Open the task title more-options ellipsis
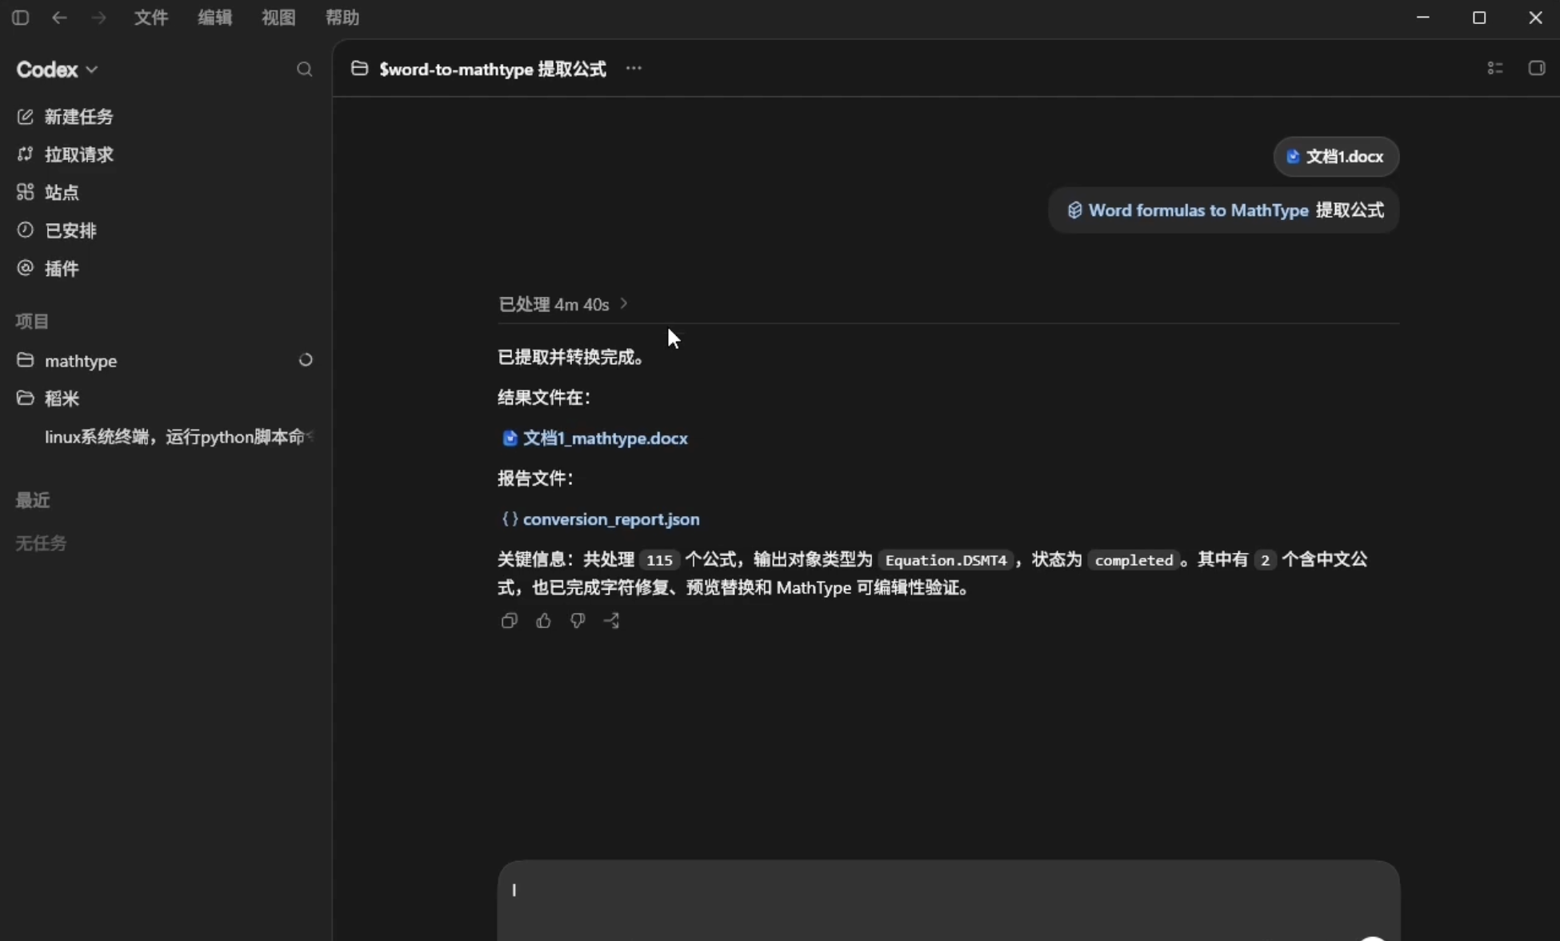 pos(634,69)
